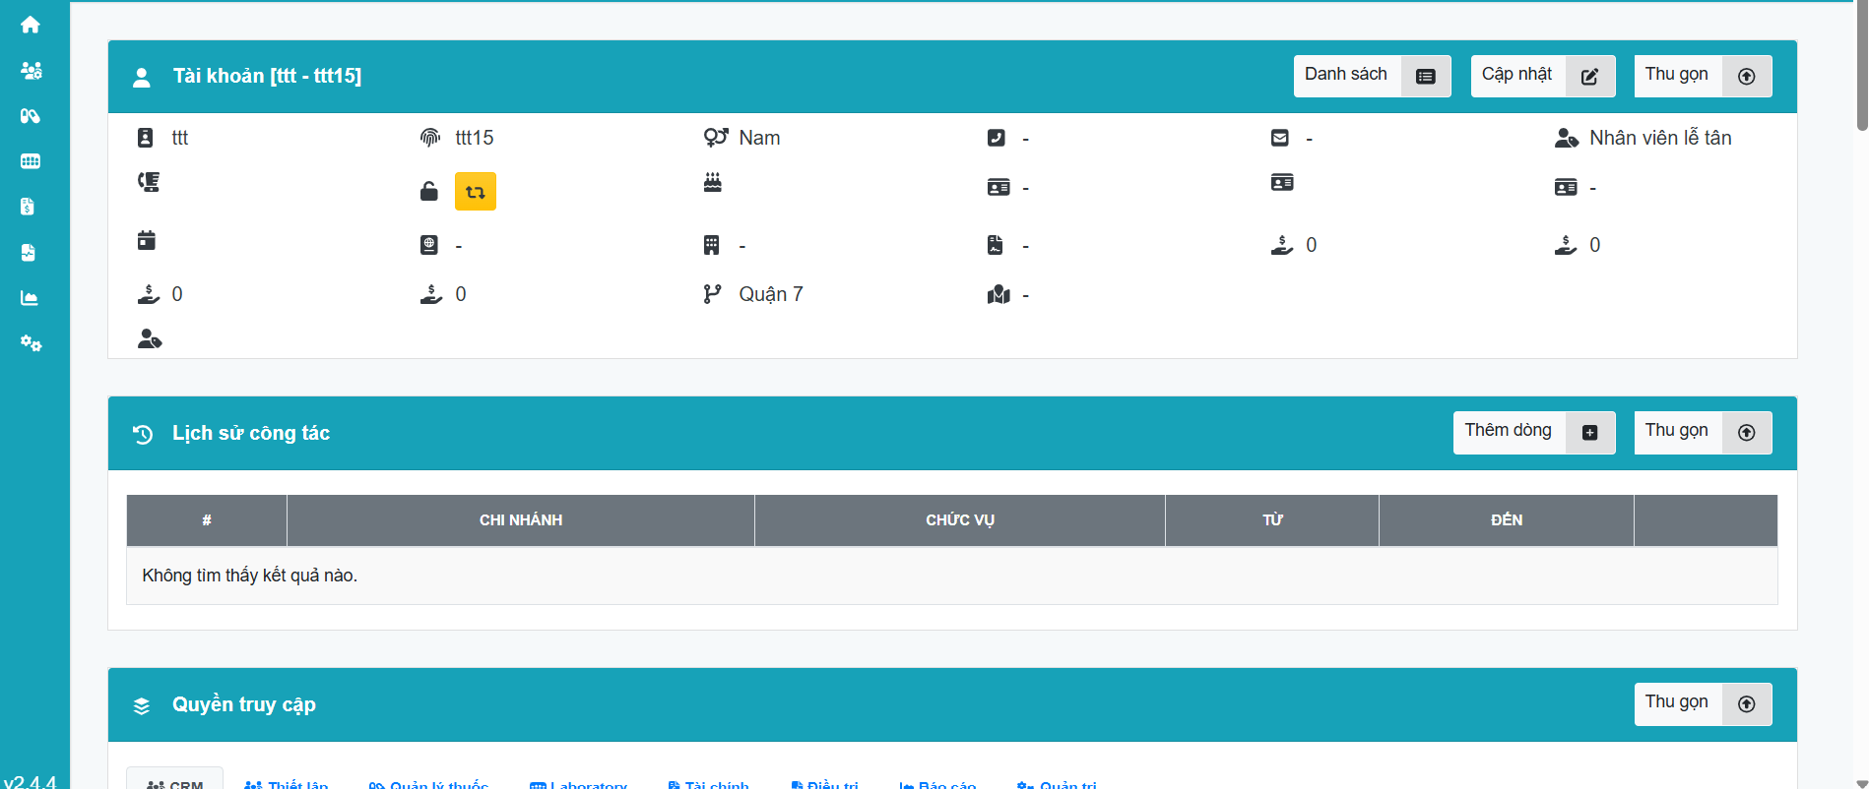Screen dimensions: 1869x789
Task: Collapse the Tài khoản panel with Thu gọn
Action: coord(1702,76)
